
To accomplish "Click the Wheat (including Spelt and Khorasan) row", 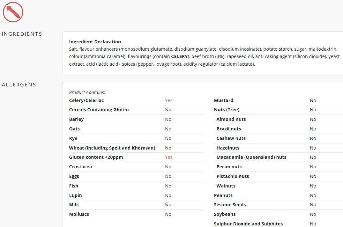I will point(112,148).
